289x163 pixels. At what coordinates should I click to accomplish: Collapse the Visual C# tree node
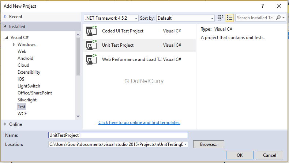[x=7, y=38]
